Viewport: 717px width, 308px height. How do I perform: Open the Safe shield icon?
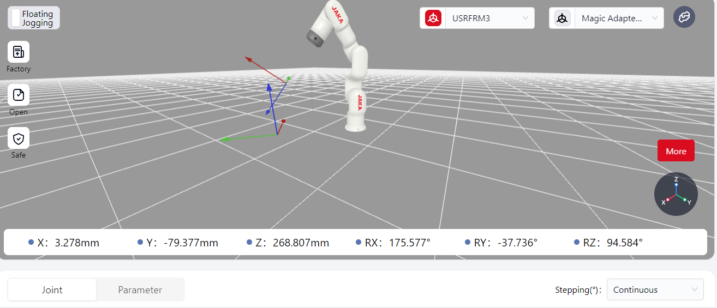[19, 138]
